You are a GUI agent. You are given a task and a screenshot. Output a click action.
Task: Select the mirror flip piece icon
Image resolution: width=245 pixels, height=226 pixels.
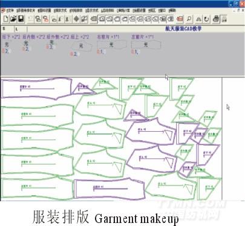199,19
